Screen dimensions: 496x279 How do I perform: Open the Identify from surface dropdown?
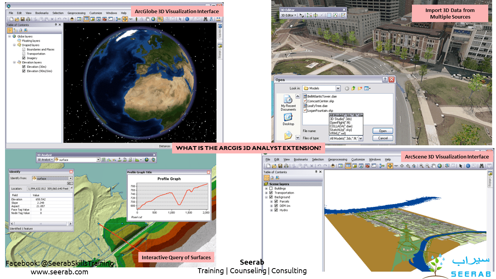tap(71, 178)
